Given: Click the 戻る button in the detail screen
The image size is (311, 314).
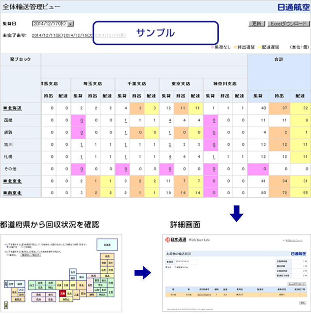Looking at the screenshot, I should pos(303,303).
